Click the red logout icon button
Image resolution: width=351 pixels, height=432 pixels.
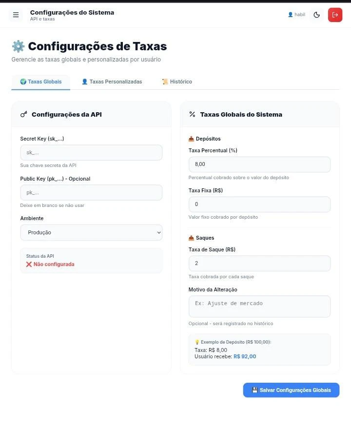click(x=335, y=15)
